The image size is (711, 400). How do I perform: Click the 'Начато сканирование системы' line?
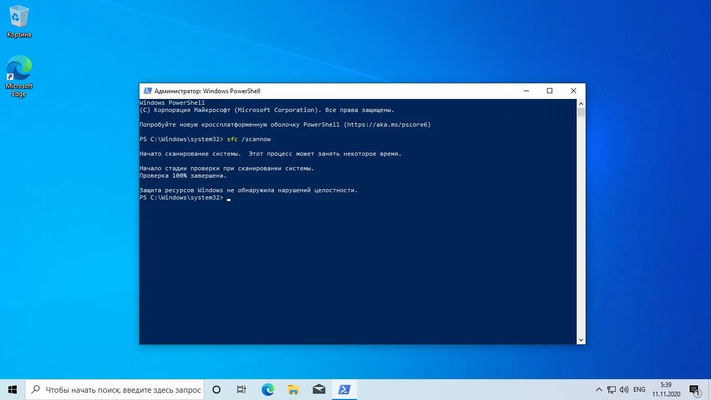click(x=271, y=154)
